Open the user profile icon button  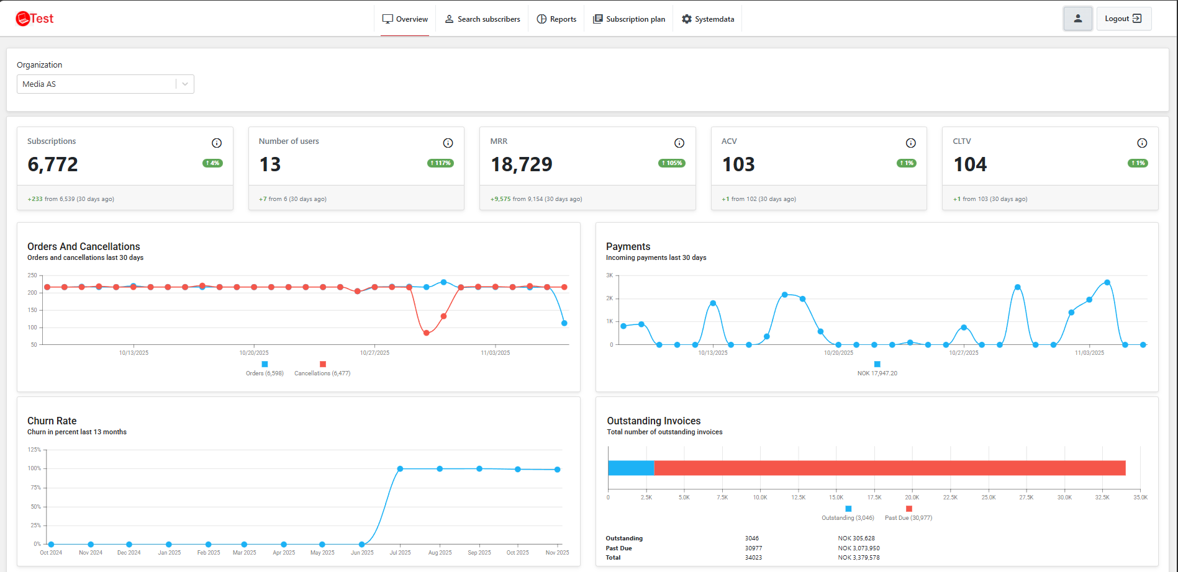coord(1078,19)
